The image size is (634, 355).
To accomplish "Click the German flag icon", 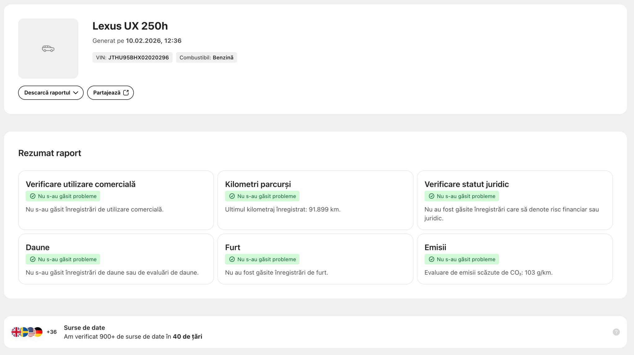I will [39, 332].
